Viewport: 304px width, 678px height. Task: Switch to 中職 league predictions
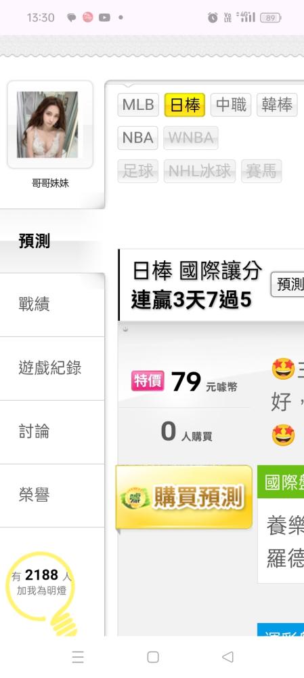click(x=231, y=105)
